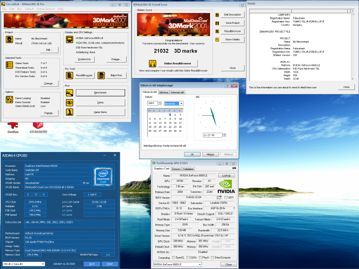Open the month dropdown showing december

[181, 104]
